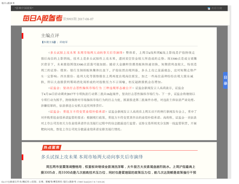Click the 热点聚焦 section badge
The height and width of the screenshot is (184, 239).
[x=52, y=147]
